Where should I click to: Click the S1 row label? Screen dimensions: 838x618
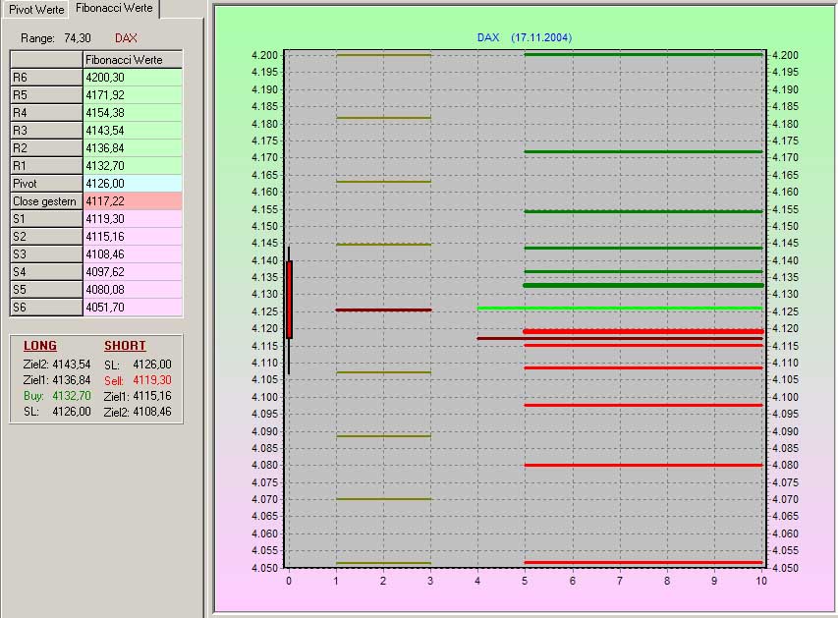tap(46, 219)
